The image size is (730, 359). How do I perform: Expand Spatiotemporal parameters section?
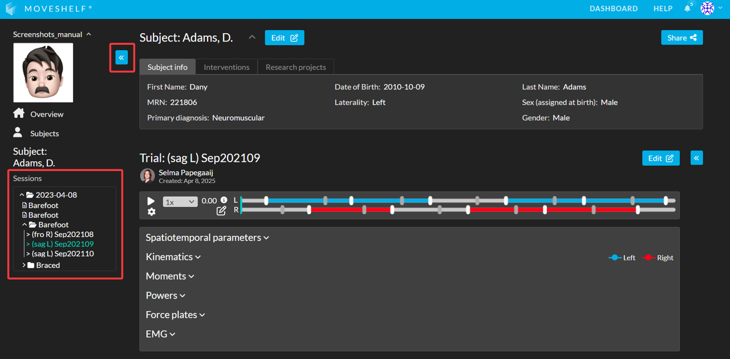[207, 238]
